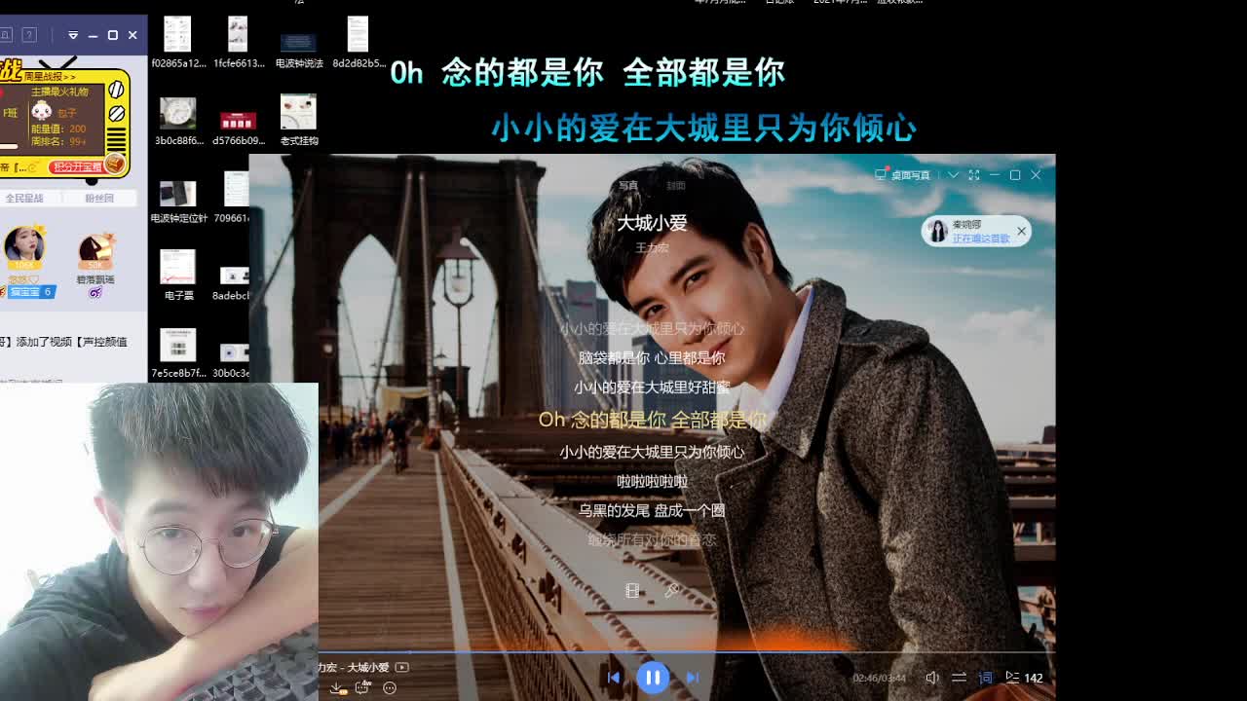The image size is (1247, 701).
Task: Switch to the 粉丝团 tab
Action: (x=99, y=198)
